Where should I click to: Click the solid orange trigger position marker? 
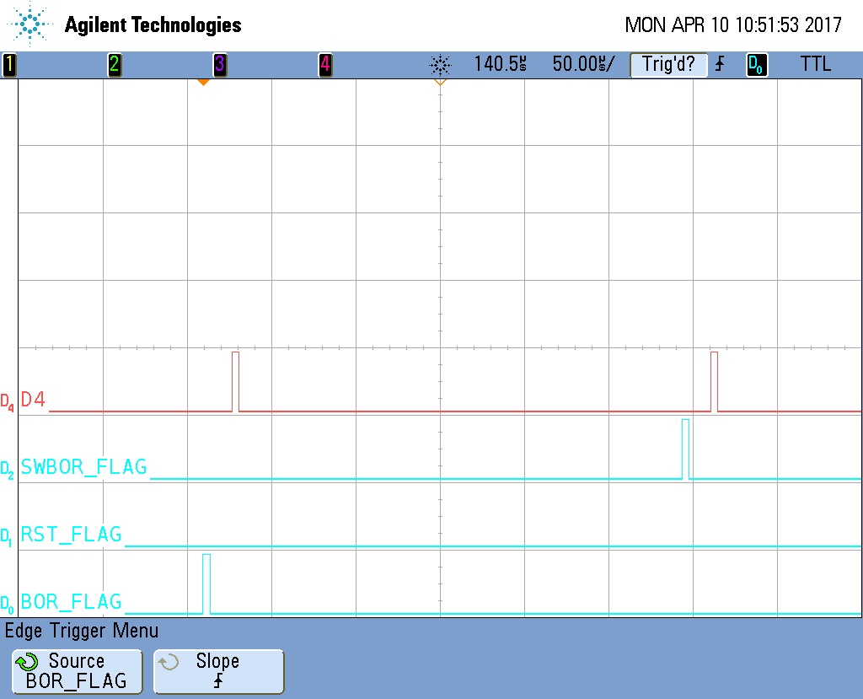tap(204, 82)
